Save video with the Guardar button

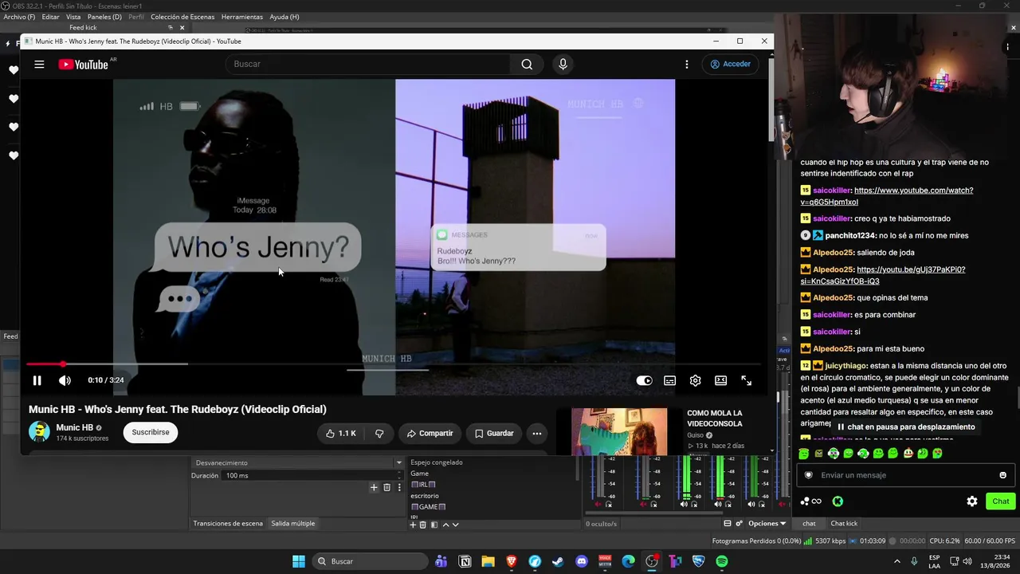[494, 433]
